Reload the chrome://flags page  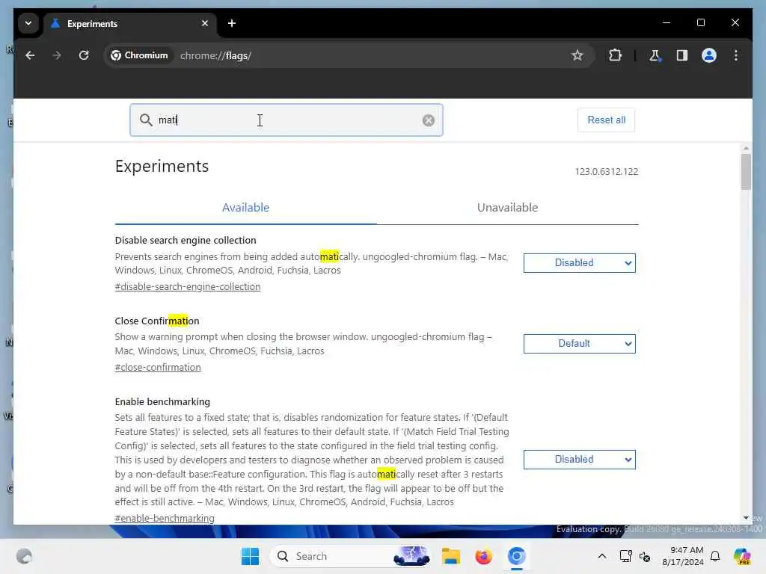click(84, 55)
